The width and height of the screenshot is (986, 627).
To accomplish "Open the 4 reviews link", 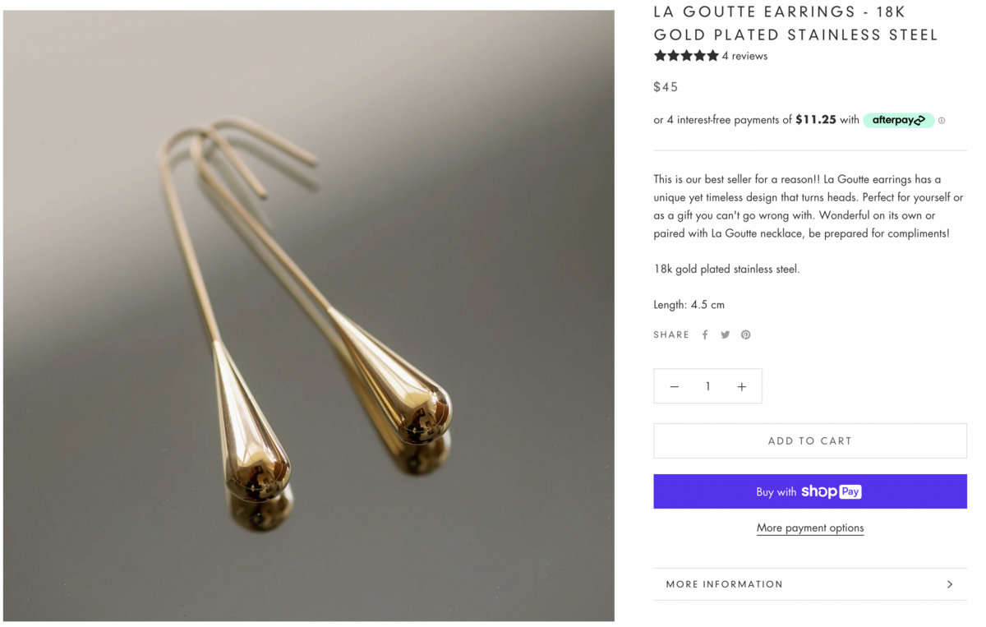I will pyautogui.click(x=744, y=56).
